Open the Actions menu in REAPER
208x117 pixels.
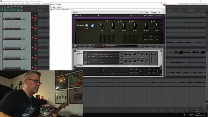tap(34, 4)
